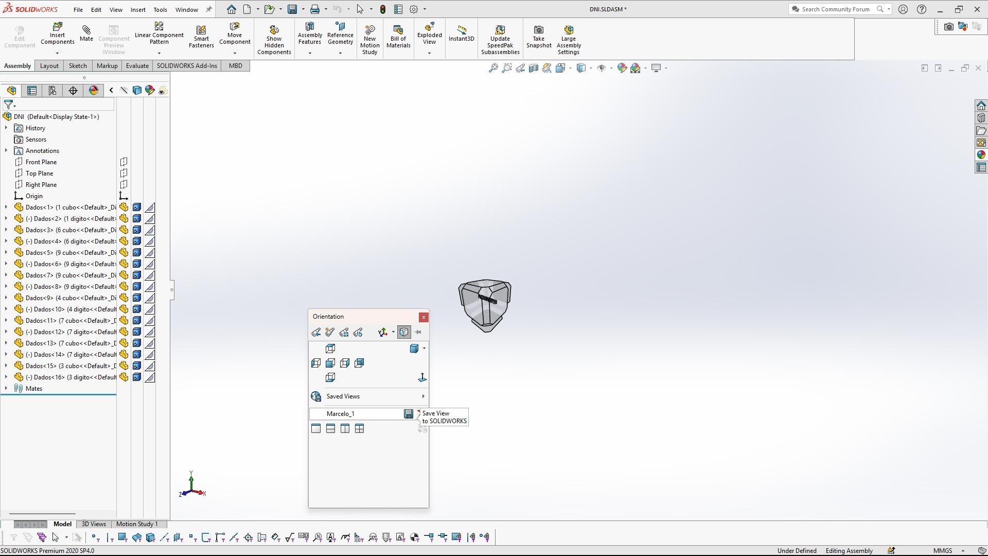Screen dimensions: 988x556
Task: Toggle visibility of the Origin
Action: coord(124,196)
